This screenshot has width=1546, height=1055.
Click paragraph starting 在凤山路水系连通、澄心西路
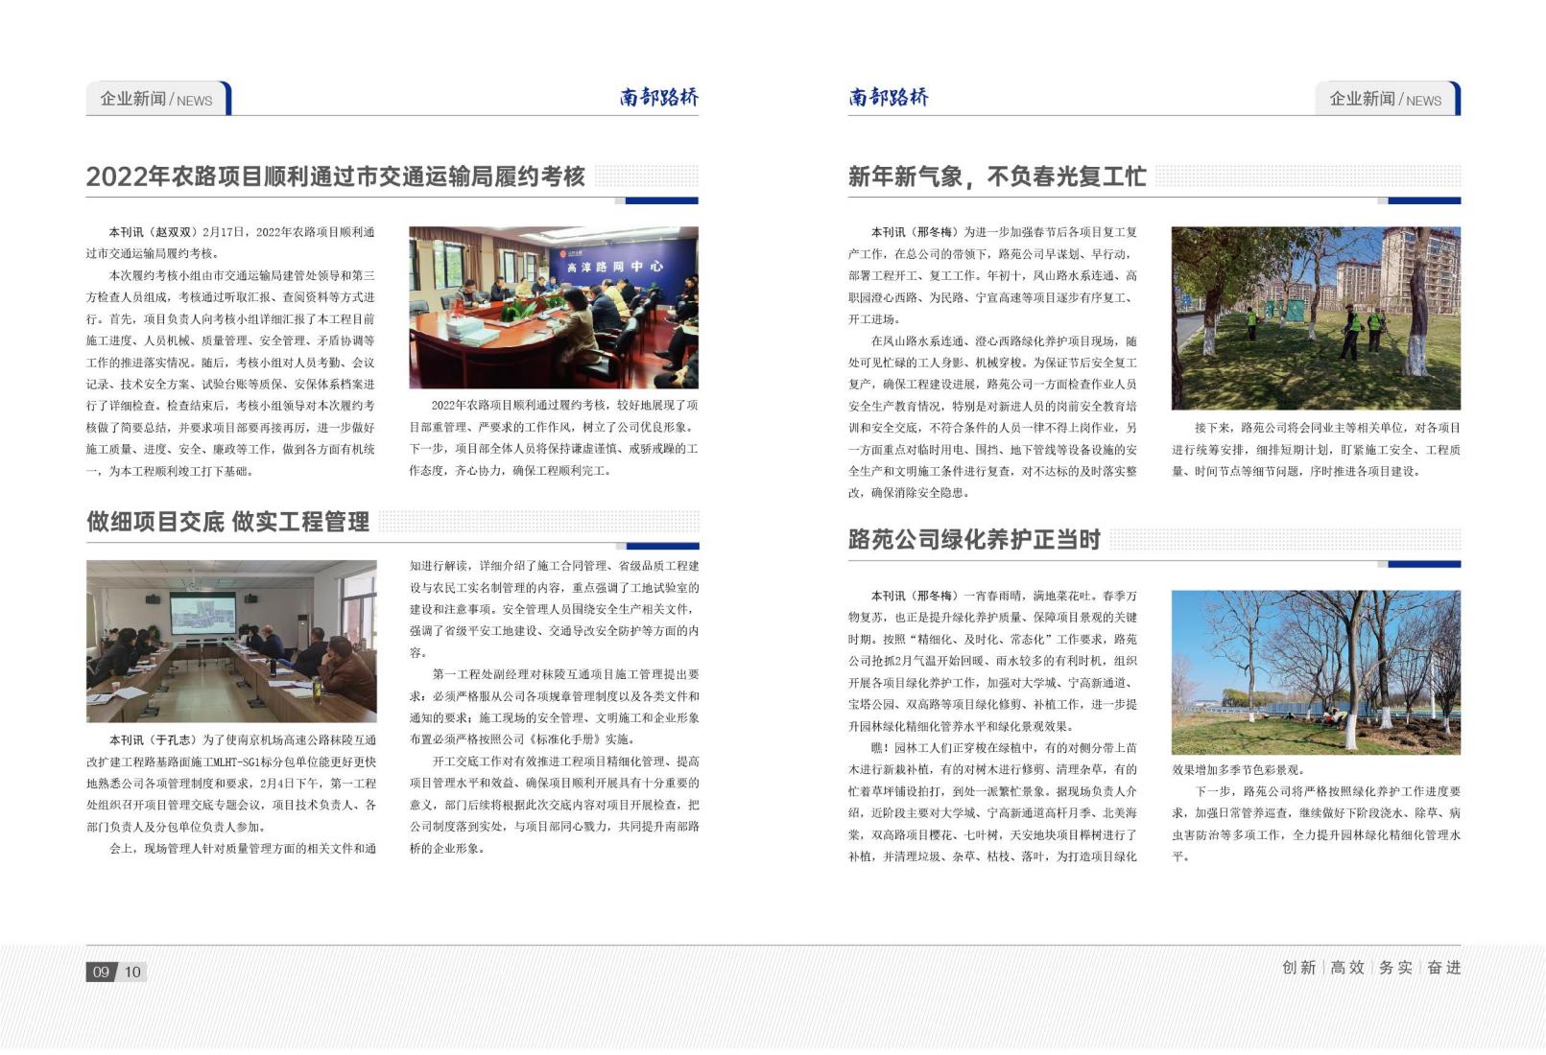click(992, 417)
